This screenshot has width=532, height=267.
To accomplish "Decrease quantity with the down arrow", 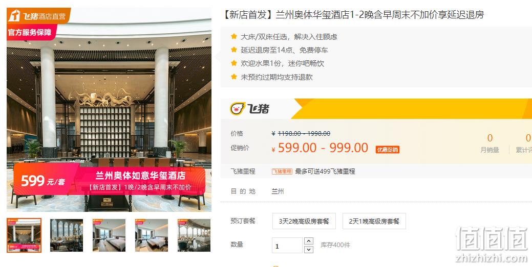I will pyautogui.click(x=308, y=250).
